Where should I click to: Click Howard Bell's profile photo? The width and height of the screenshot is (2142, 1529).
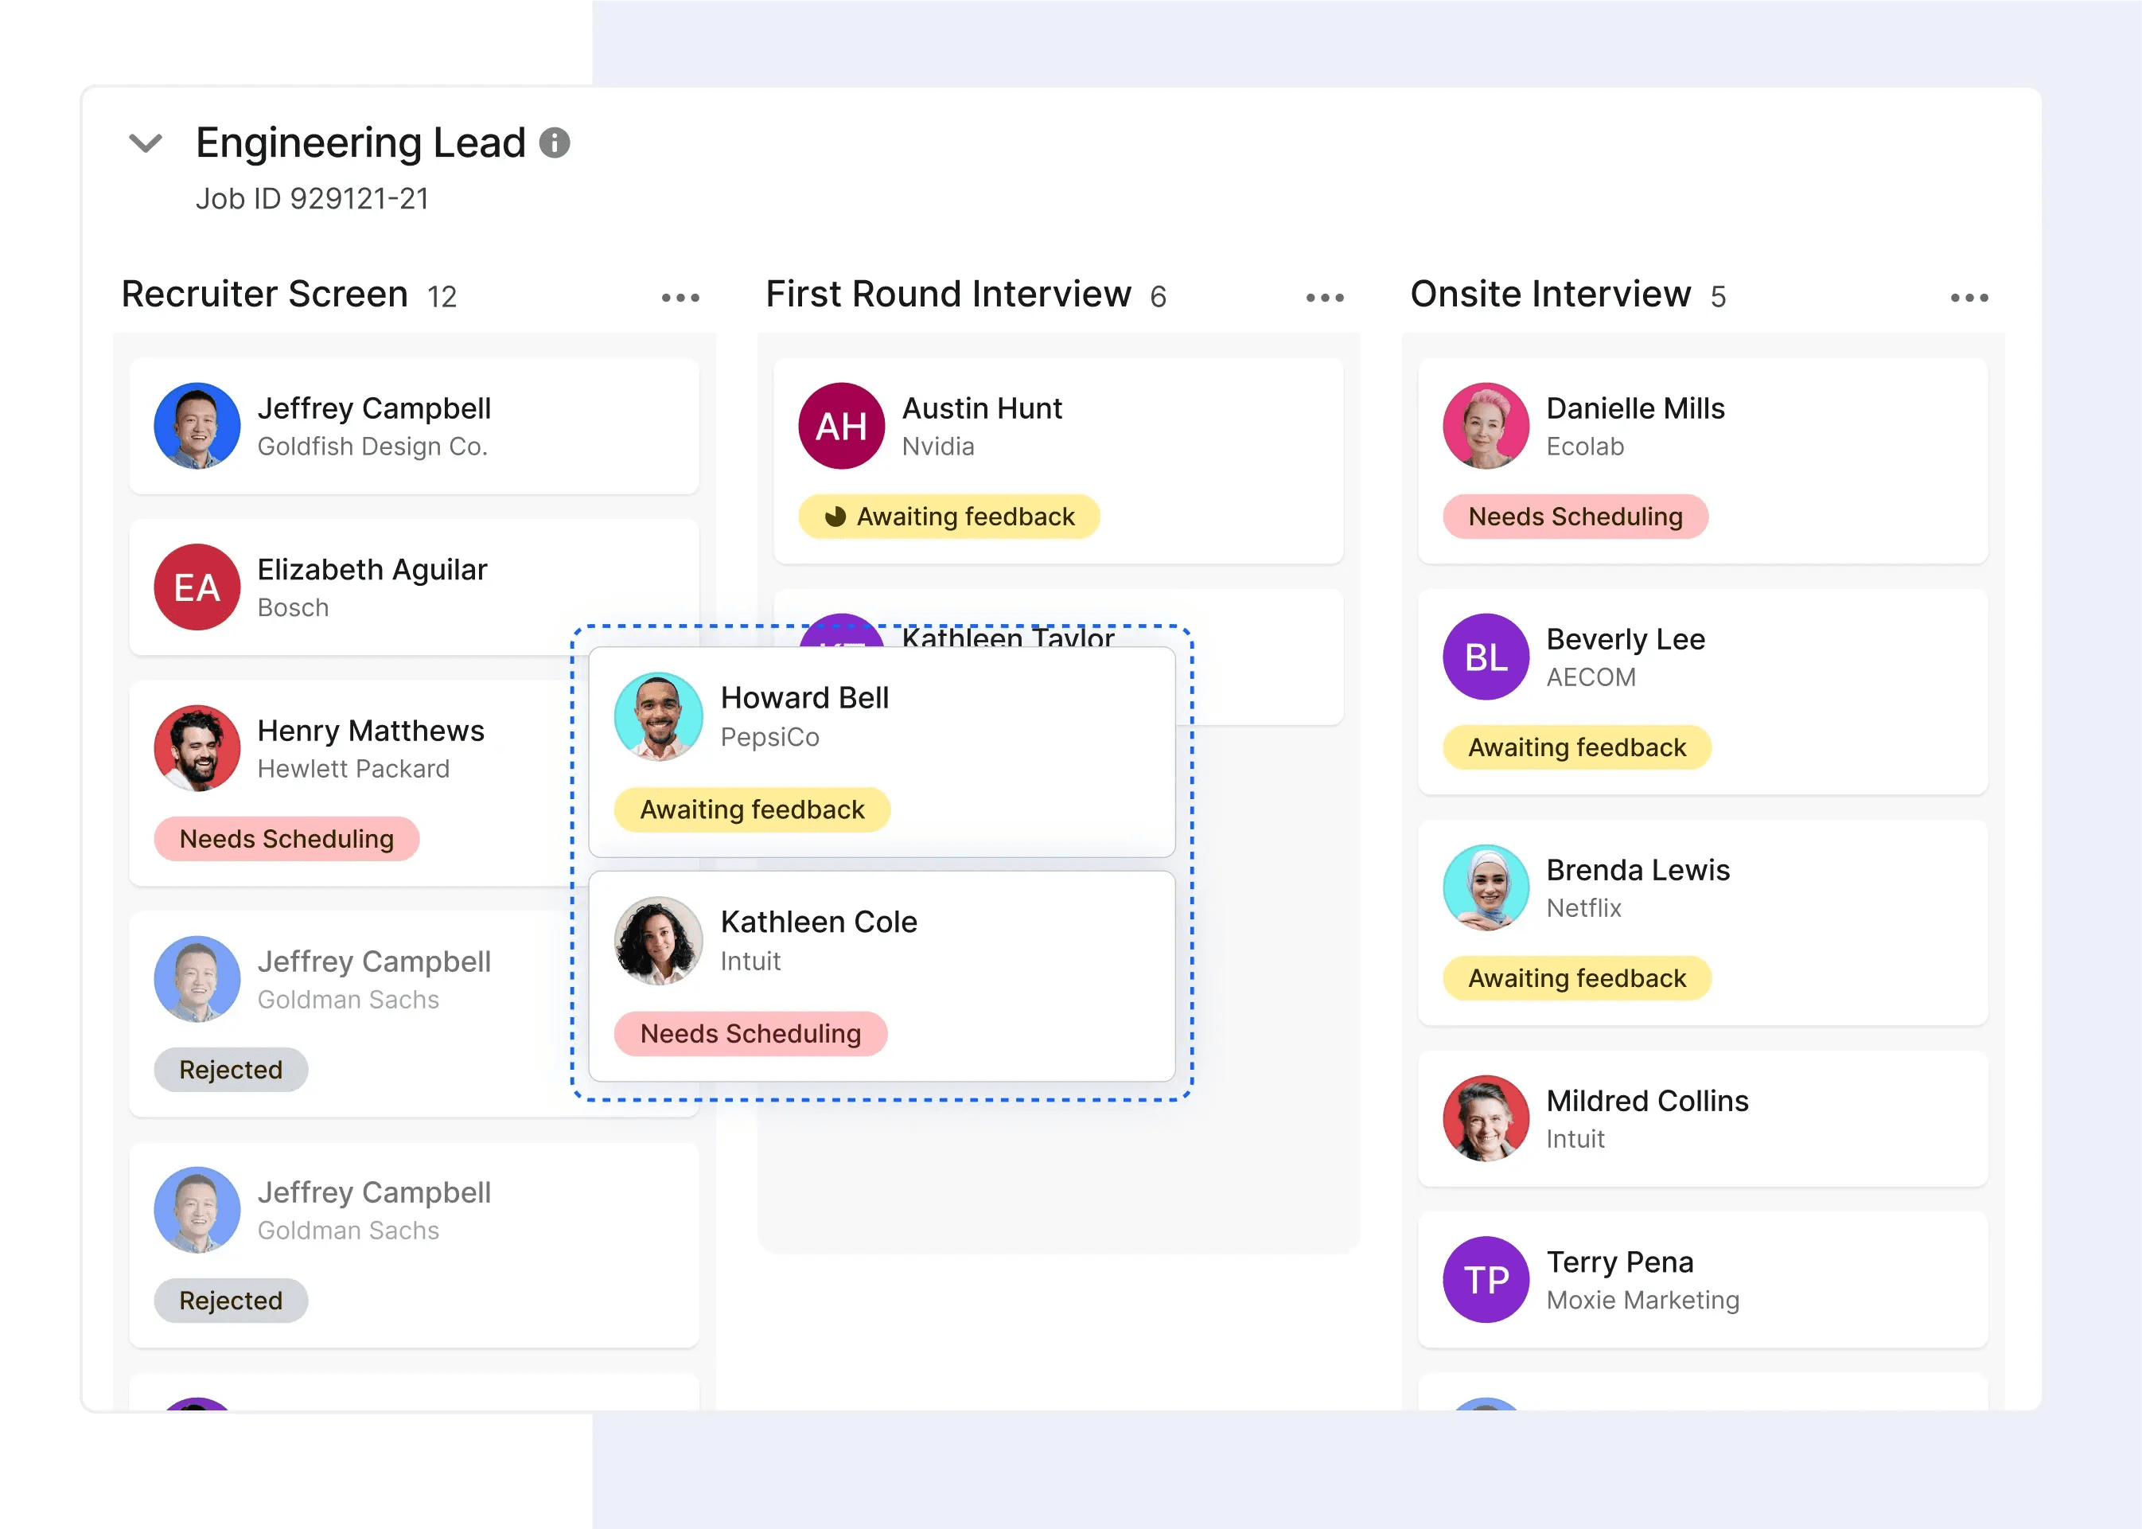click(658, 716)
